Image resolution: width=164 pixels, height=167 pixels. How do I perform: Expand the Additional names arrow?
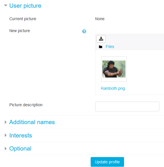coord(6,122)
